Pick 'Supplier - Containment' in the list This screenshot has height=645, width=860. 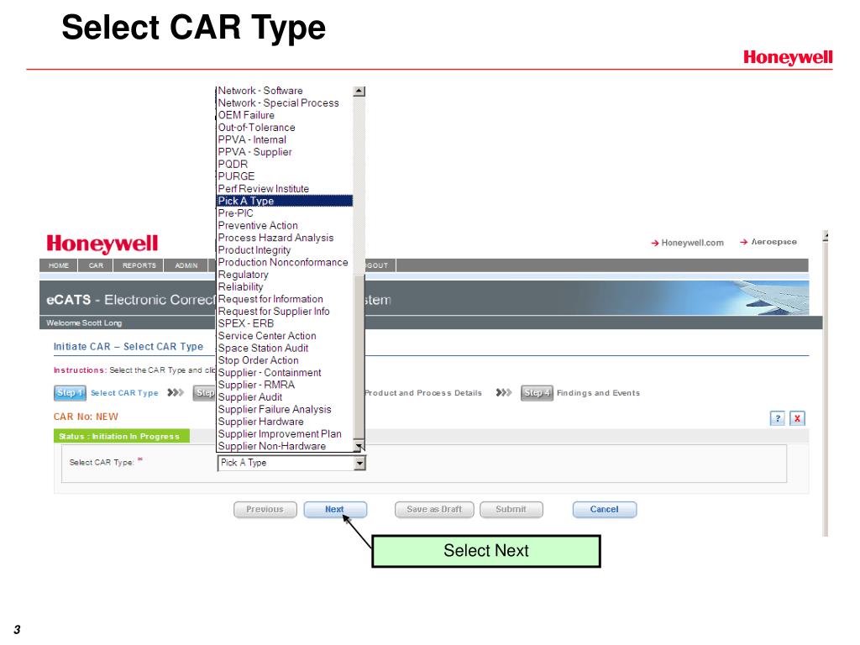(x=285, y=372)
